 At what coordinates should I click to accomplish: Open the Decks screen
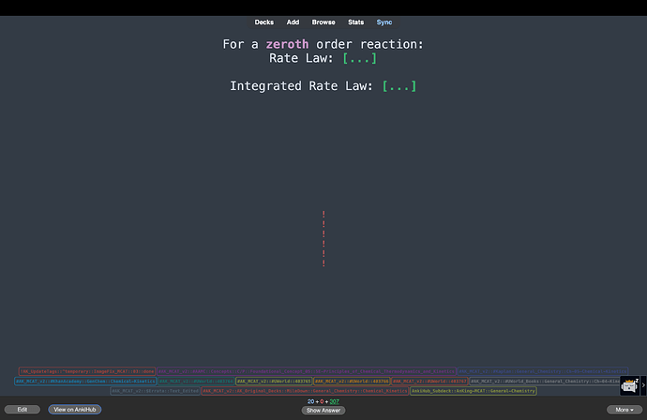pos(264,22)
